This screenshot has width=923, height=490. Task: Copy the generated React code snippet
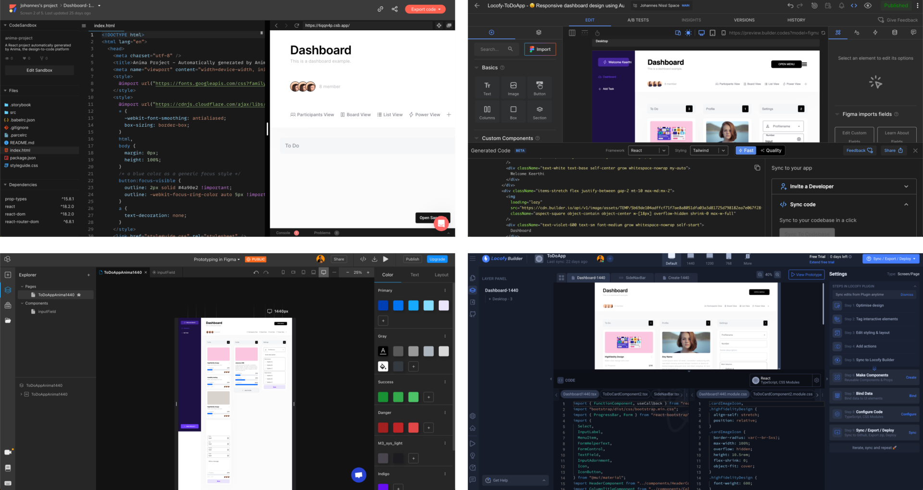tap(758, 168)
